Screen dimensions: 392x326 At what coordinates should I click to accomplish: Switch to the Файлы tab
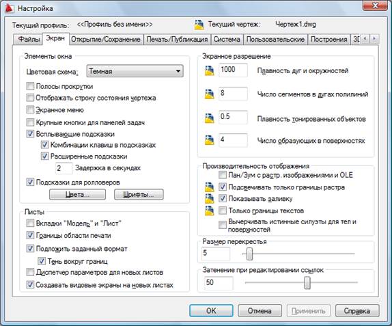pos(29,40)
